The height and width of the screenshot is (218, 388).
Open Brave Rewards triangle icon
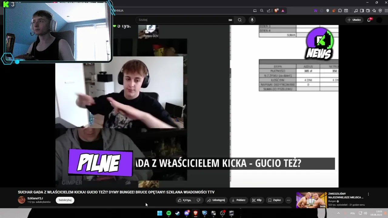pyautogui.click(x=283, y=11)
